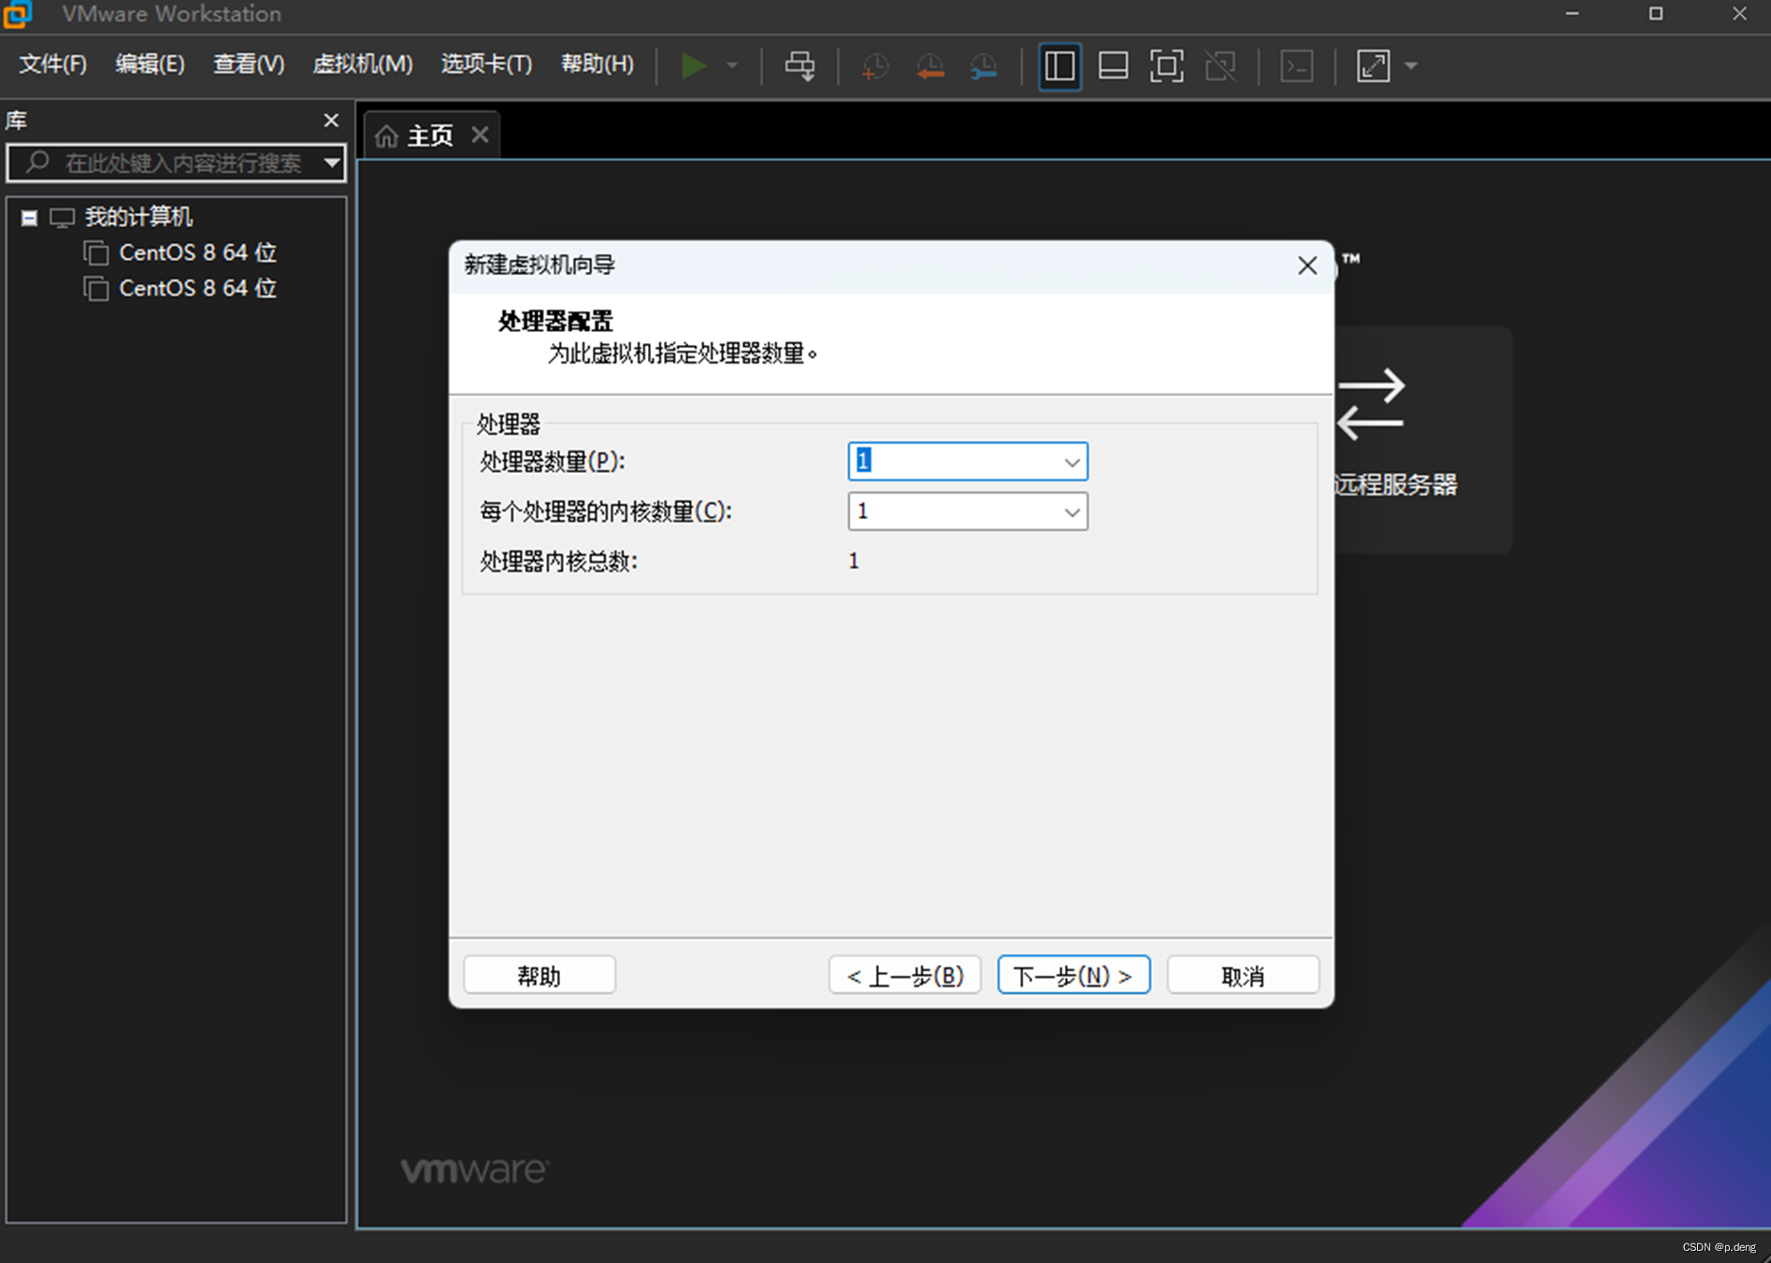Click the green power on play icon
This screenshot has height=1263, width=1771.
(x=693, y=65)
